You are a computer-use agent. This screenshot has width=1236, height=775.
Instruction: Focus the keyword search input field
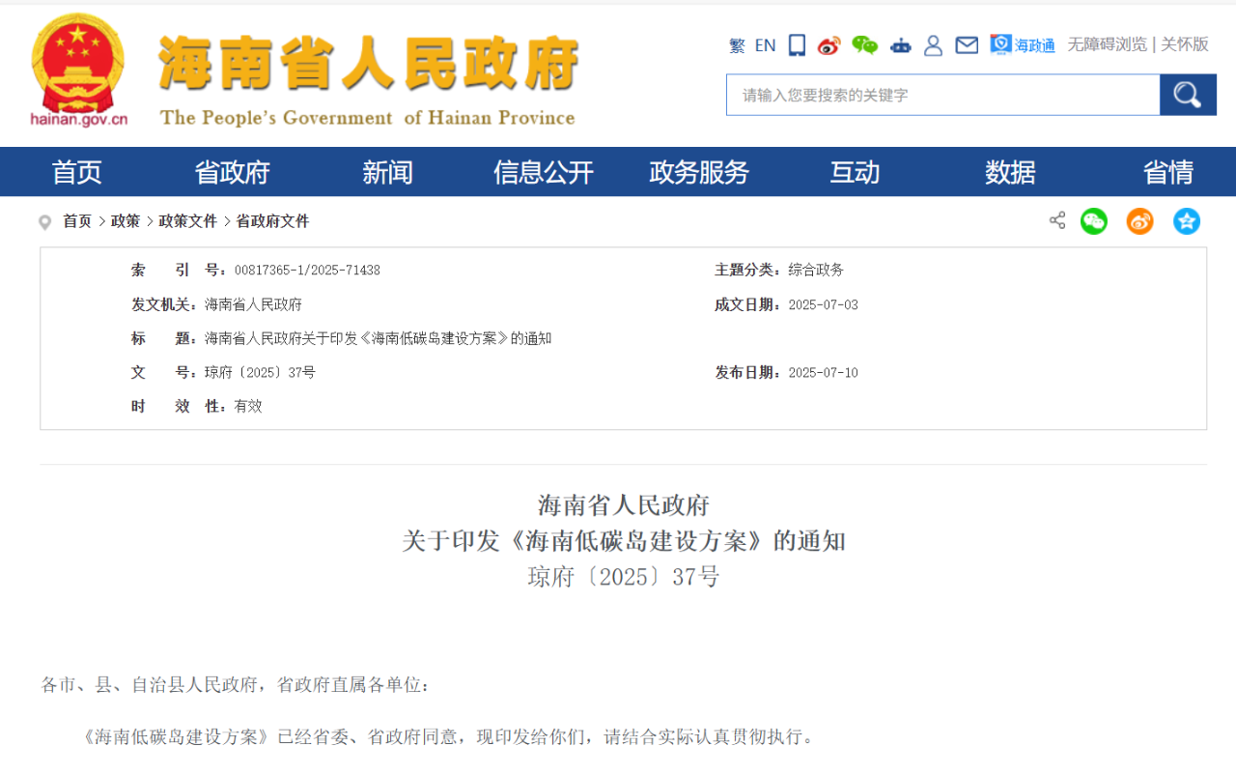[942, 95]
